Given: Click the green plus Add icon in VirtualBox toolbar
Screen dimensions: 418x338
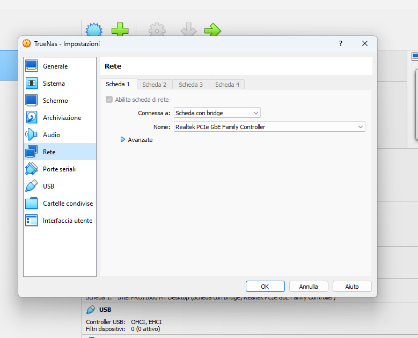Looking at the screenshot, I should [x=120, y=29].
